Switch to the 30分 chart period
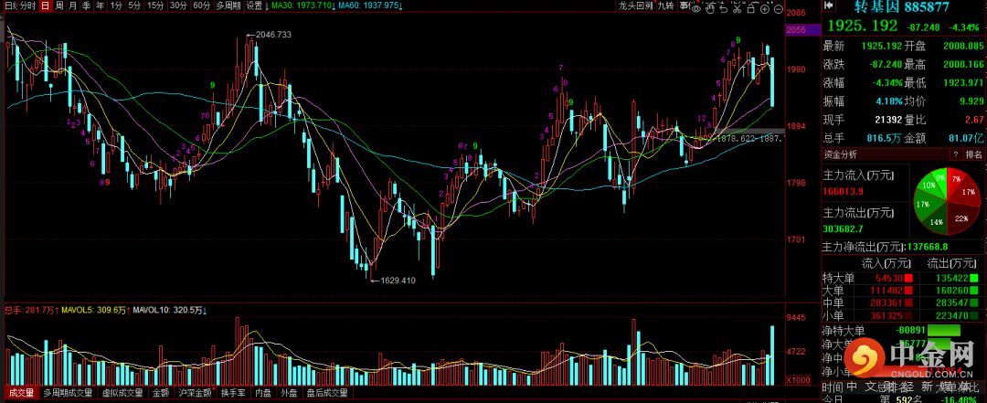 [178, 5]
